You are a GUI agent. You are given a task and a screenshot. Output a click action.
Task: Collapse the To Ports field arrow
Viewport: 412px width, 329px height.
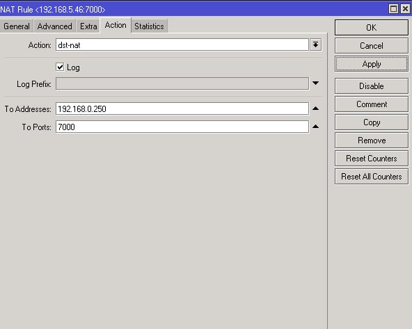[315, 127]
